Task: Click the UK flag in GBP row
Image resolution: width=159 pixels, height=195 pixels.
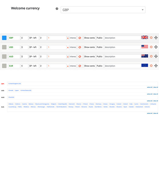Action: pyautogui.click(x=145, y=37)
